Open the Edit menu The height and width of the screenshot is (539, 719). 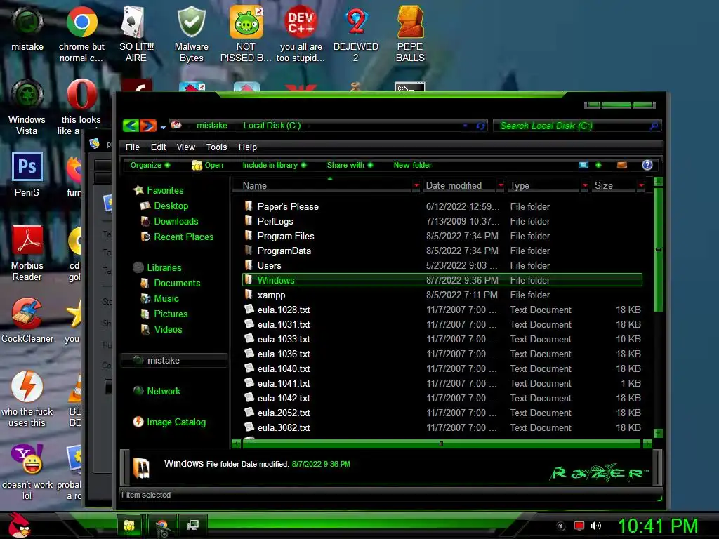coord(158,147)
